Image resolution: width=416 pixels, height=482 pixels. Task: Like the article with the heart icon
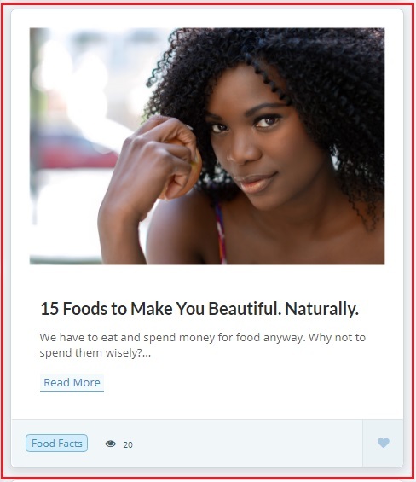pyautogui.click(x=383, y=443)
